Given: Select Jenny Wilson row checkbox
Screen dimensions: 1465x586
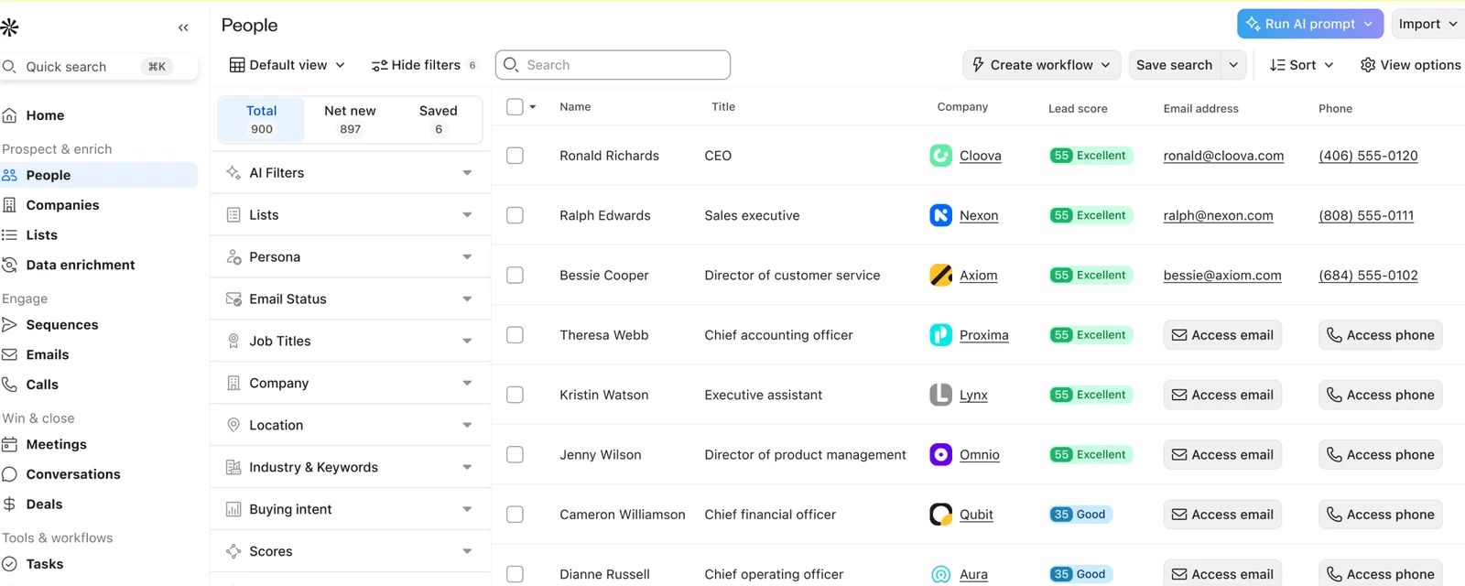Looking at the screenshot, I should click(x=515, y=454).
